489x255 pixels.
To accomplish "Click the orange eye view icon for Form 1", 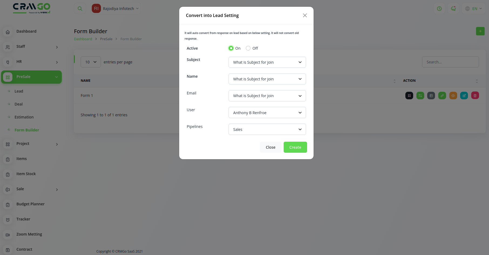I will [453, 96].
